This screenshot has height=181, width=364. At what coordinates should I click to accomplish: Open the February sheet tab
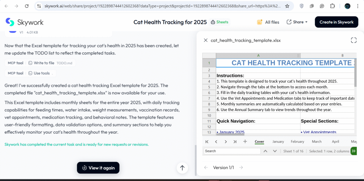[x=297, y=142]
